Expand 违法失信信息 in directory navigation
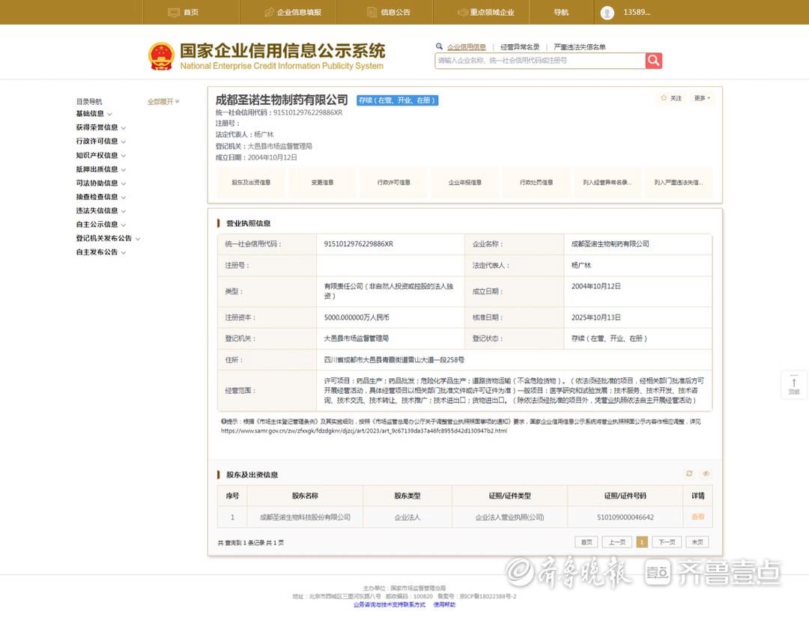This screenshot has width=809, height=617. (100, 210)
